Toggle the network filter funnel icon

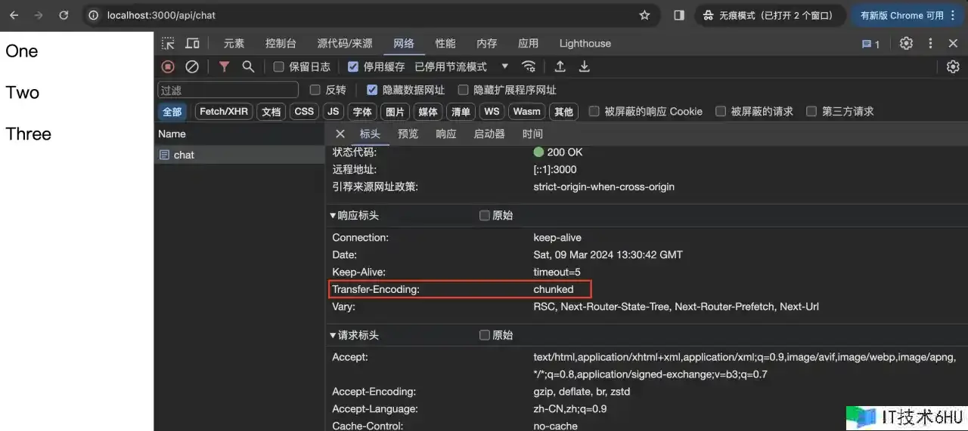click(224, 66)
